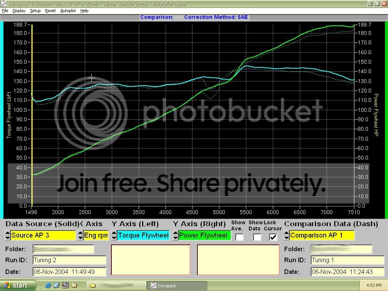Select the Source AP 3 field

pos(43,235)
